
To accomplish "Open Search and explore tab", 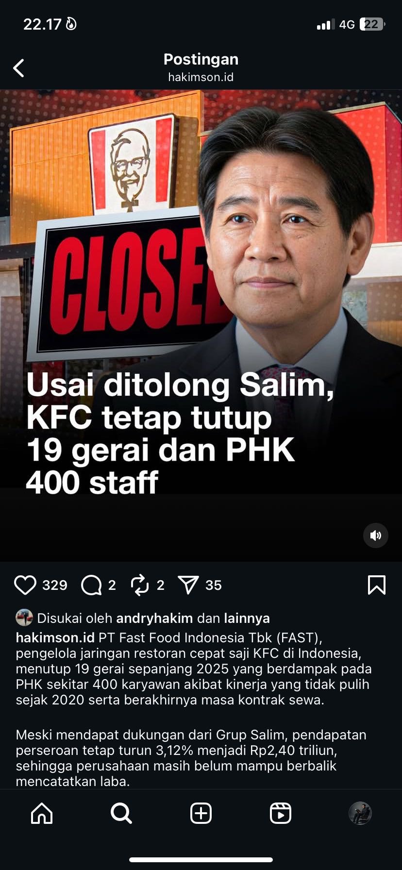I will pos(121,813).
